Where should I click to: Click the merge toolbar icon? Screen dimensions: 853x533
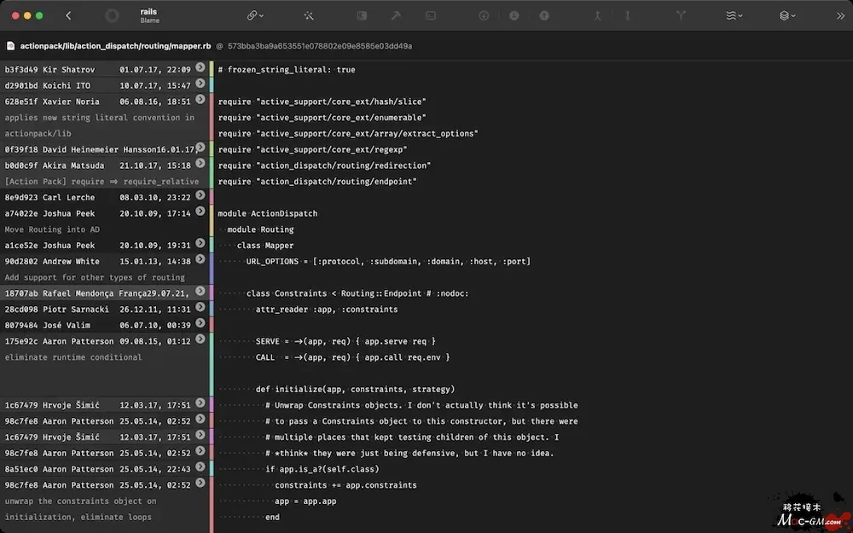click(x=597, y=15)
